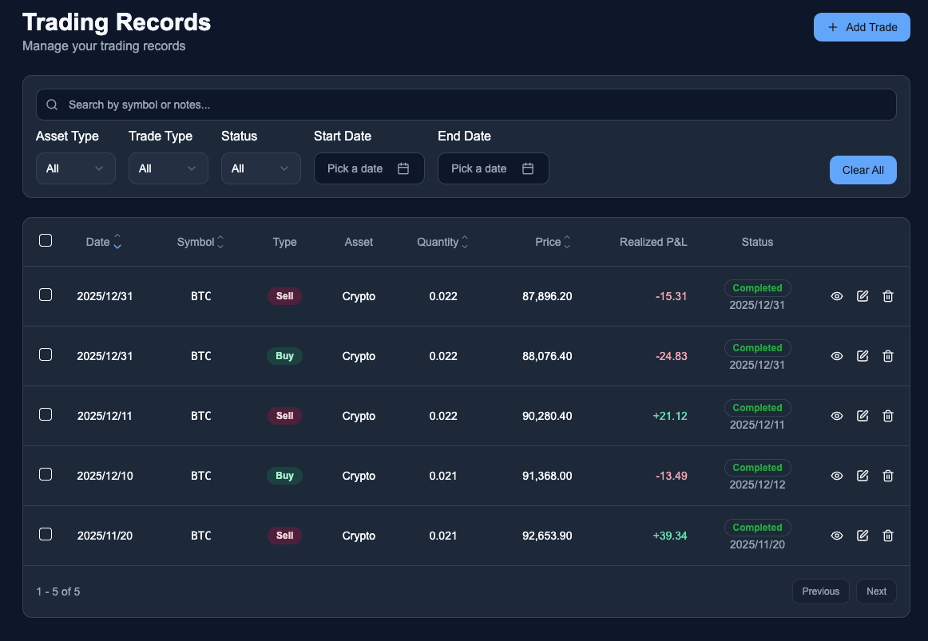Click the Add Trade button

(862, 26)
